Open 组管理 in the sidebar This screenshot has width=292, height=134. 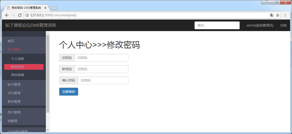coord(24,121)
